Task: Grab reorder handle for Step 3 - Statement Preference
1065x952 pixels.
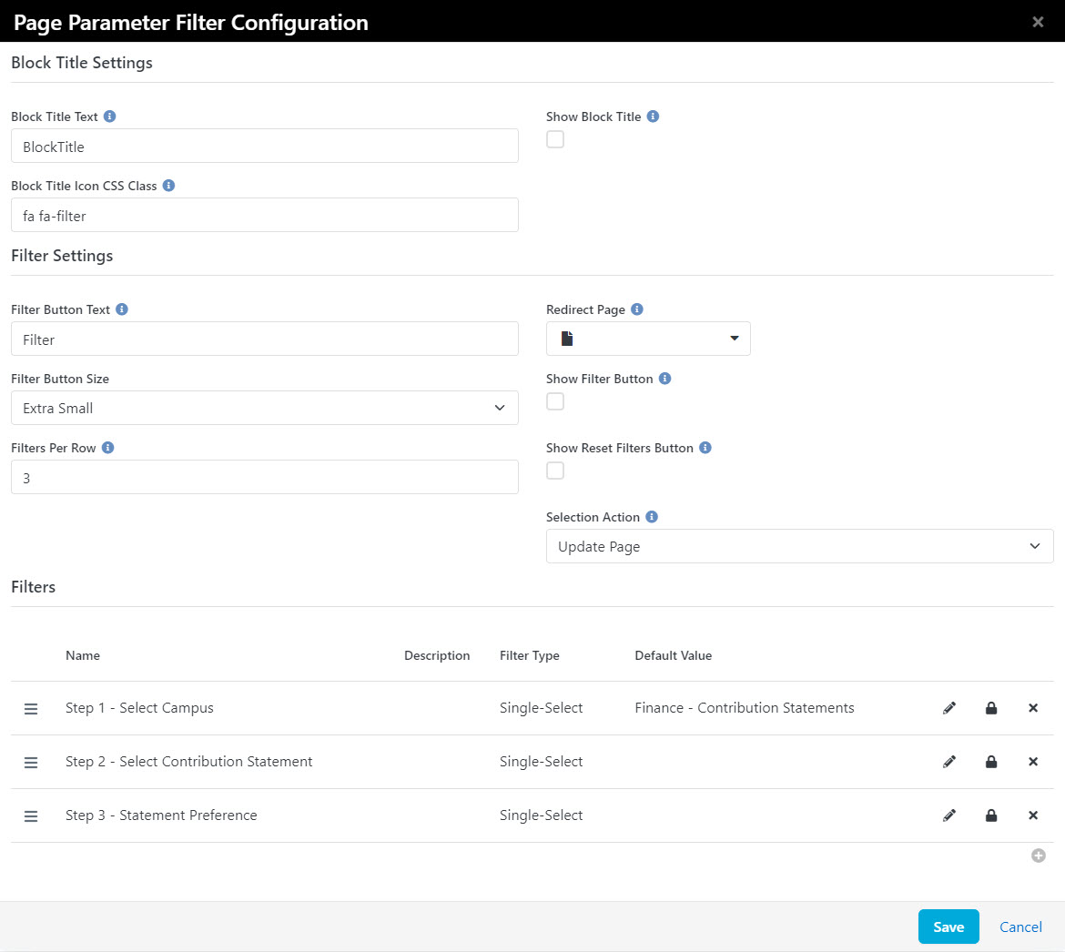Action: 31,815
